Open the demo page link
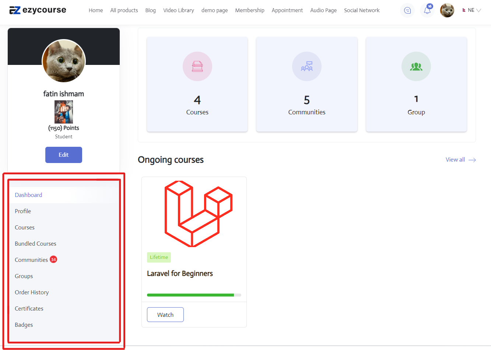 214,10
